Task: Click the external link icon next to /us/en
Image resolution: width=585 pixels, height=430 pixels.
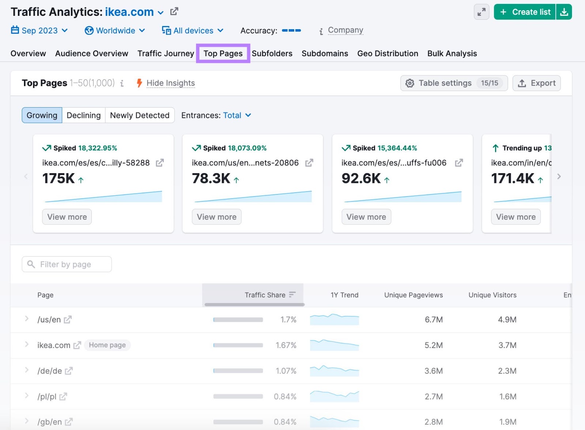Action: 67,319
